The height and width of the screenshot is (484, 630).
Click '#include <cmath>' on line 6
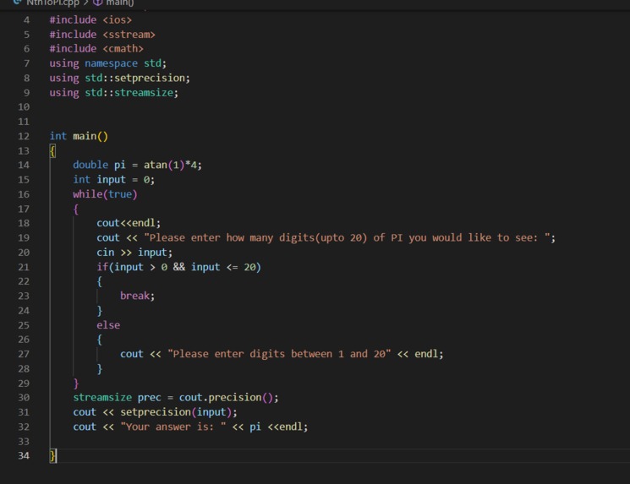click(96, 48)
